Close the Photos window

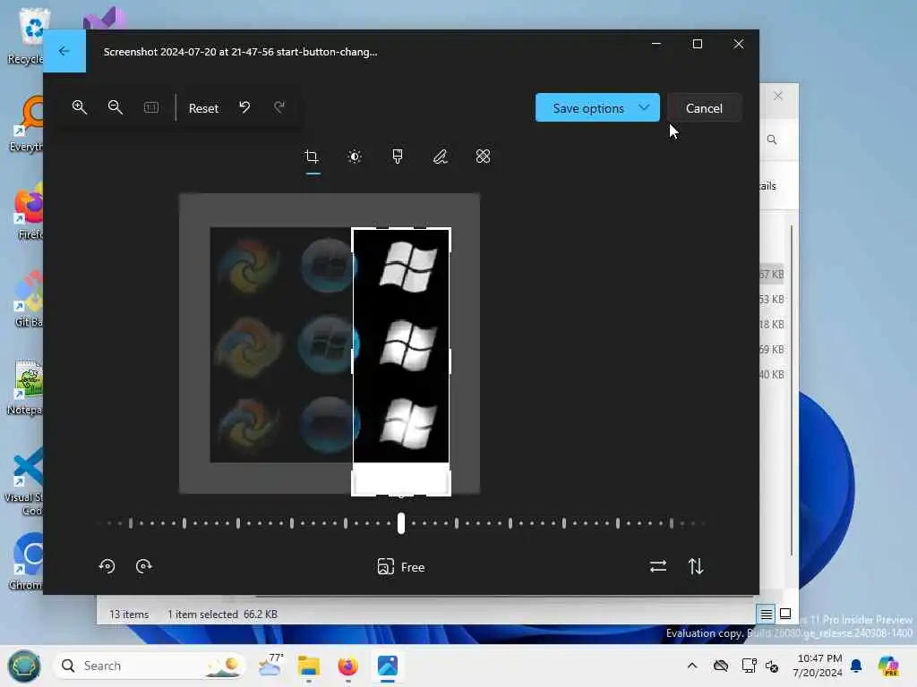tap(739, 44)
